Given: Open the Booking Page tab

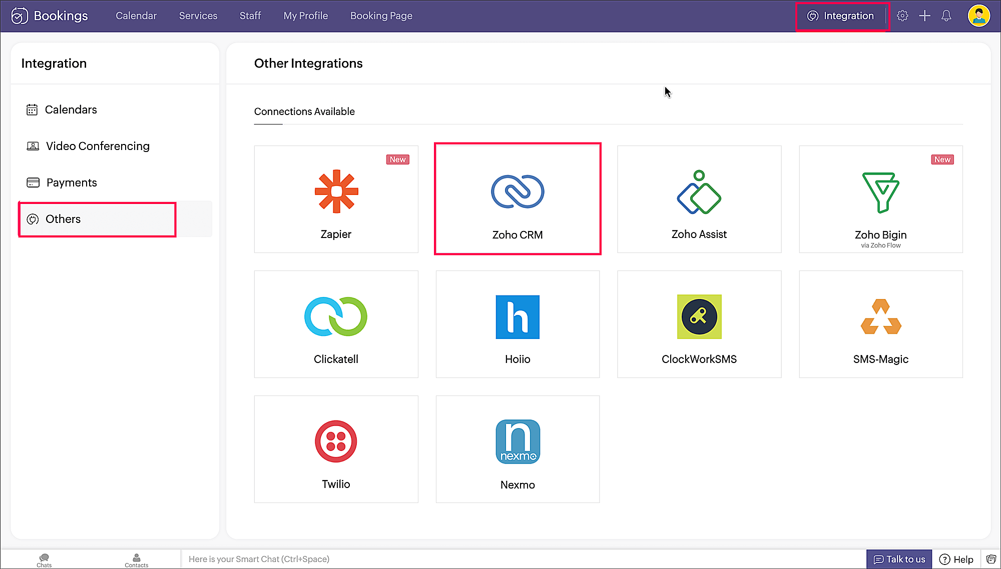Looking at the screenshot, I should 381,15.
